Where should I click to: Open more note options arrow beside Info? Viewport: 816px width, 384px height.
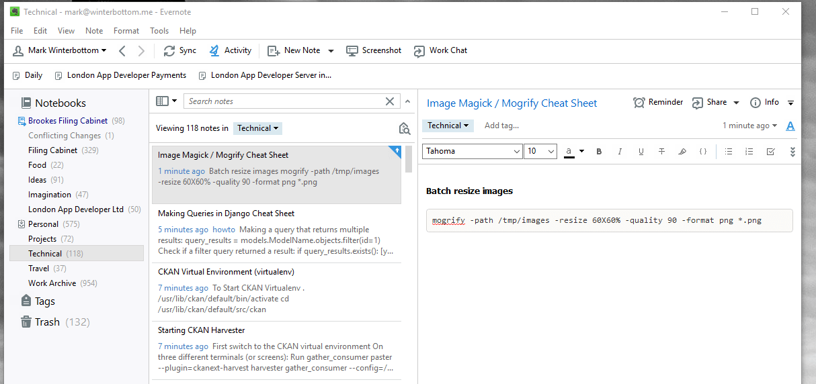790,103
